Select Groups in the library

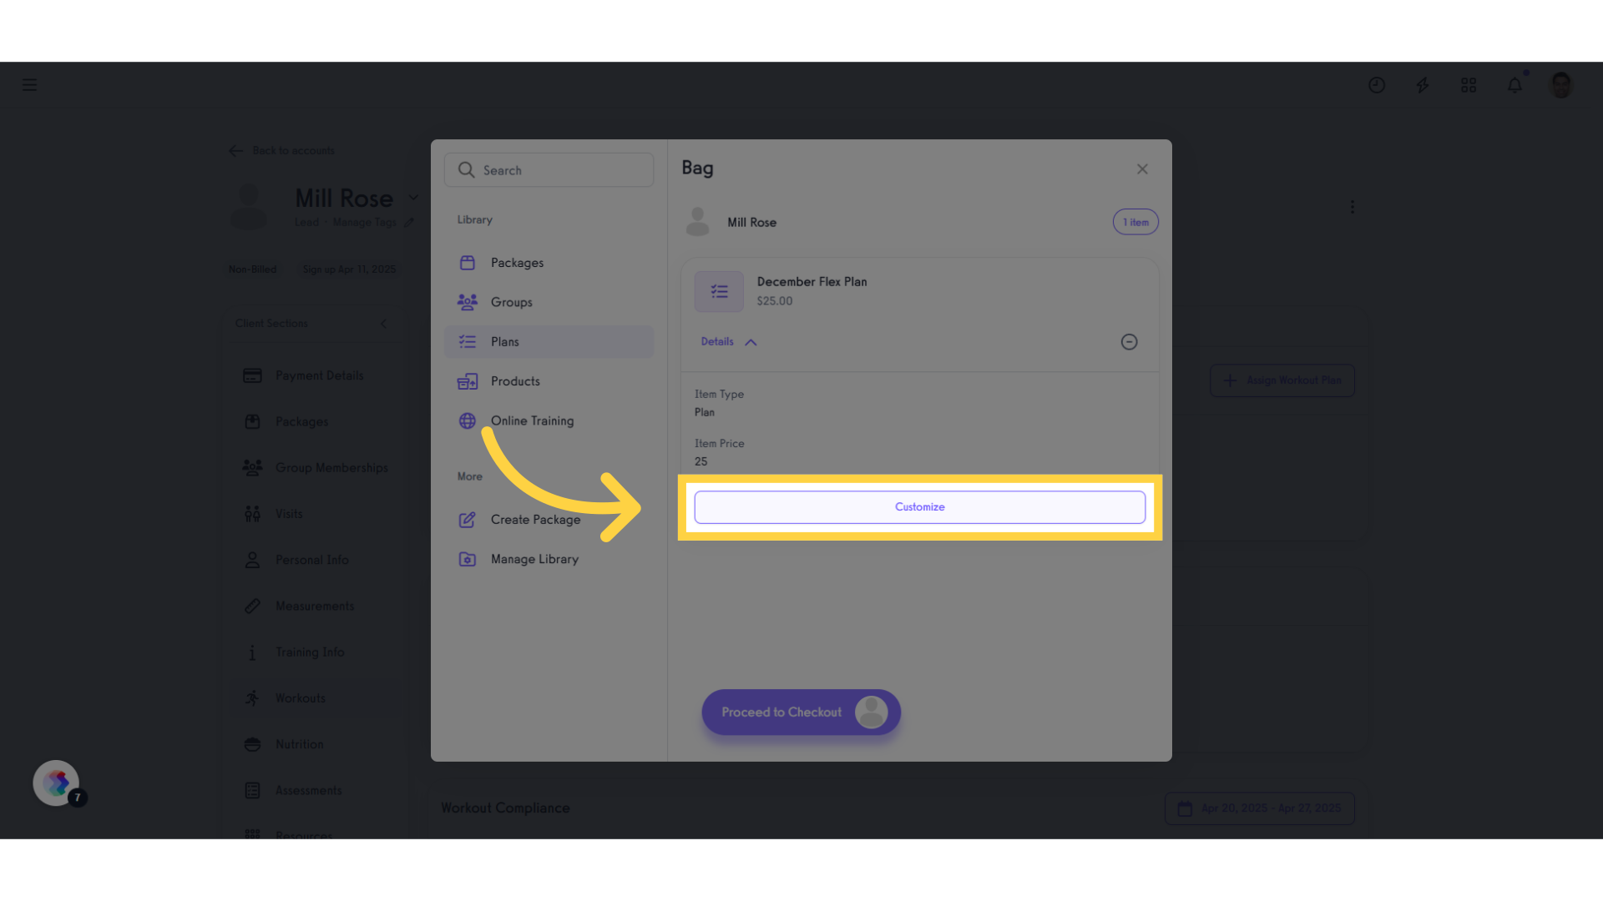(x=549, y=302)
